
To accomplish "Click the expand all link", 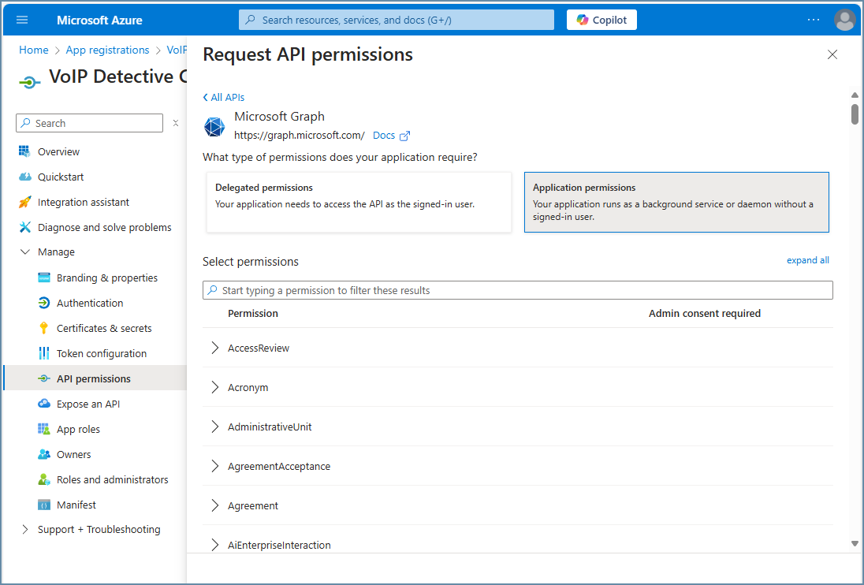I will 807,260.
